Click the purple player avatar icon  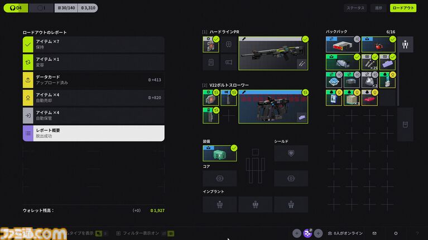[308, 233]
